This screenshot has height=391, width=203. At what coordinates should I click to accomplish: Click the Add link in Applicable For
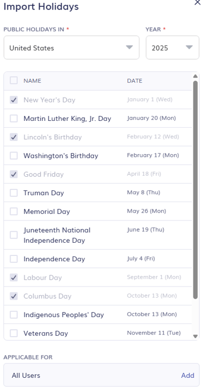click(x=188, y=375)
